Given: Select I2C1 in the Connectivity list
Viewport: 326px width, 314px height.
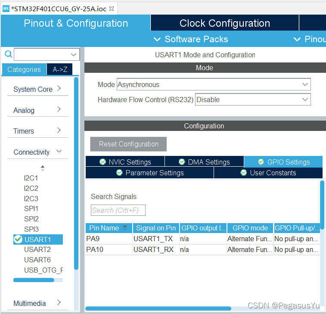Looking at the screenshot, I should point(31,178).
